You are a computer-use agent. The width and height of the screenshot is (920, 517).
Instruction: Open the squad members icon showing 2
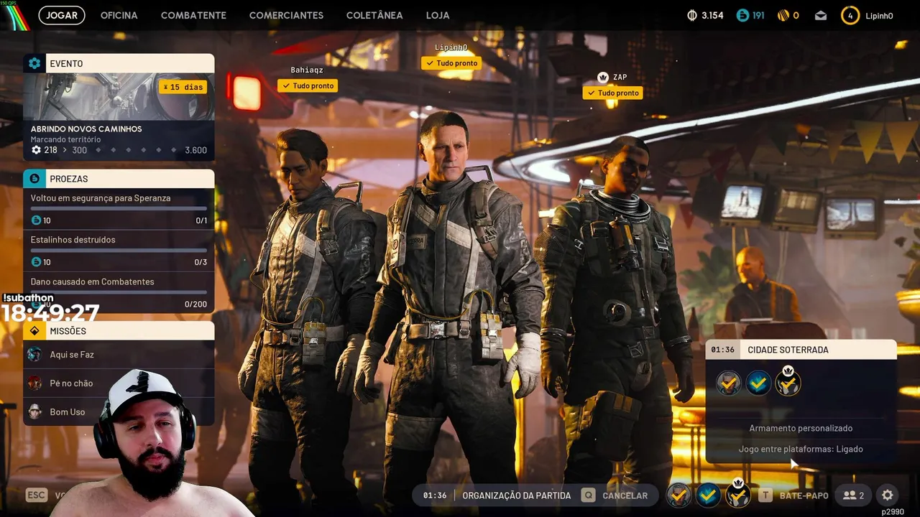854,495
